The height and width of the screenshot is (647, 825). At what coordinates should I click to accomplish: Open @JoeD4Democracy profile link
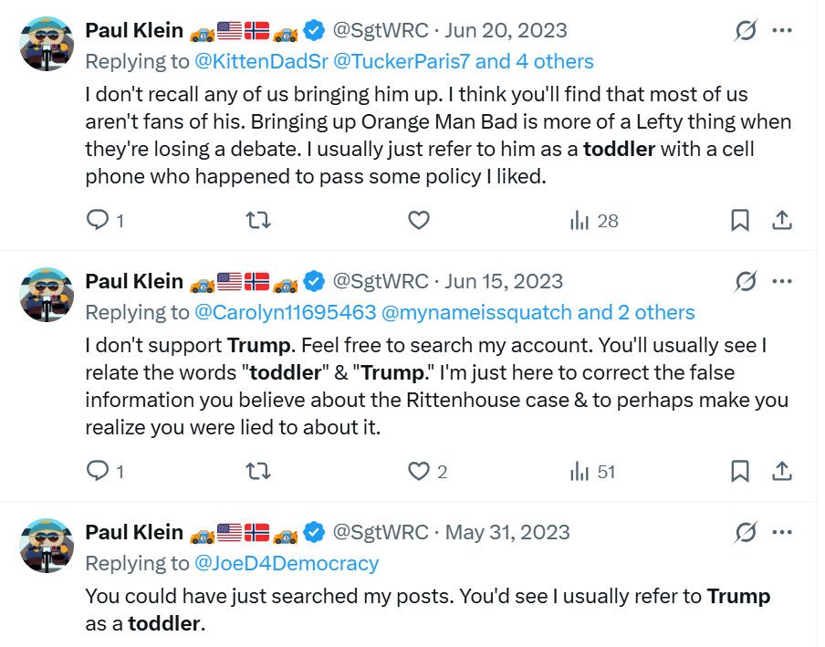click(287, 563)
